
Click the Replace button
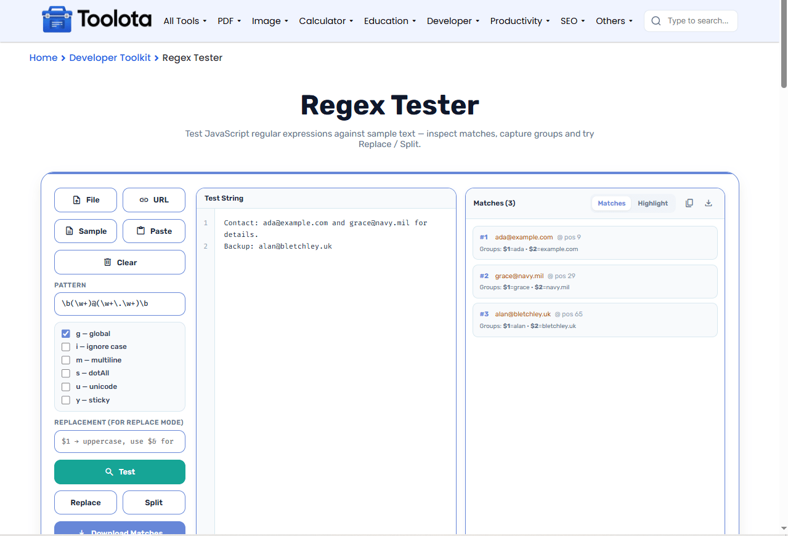86,503
